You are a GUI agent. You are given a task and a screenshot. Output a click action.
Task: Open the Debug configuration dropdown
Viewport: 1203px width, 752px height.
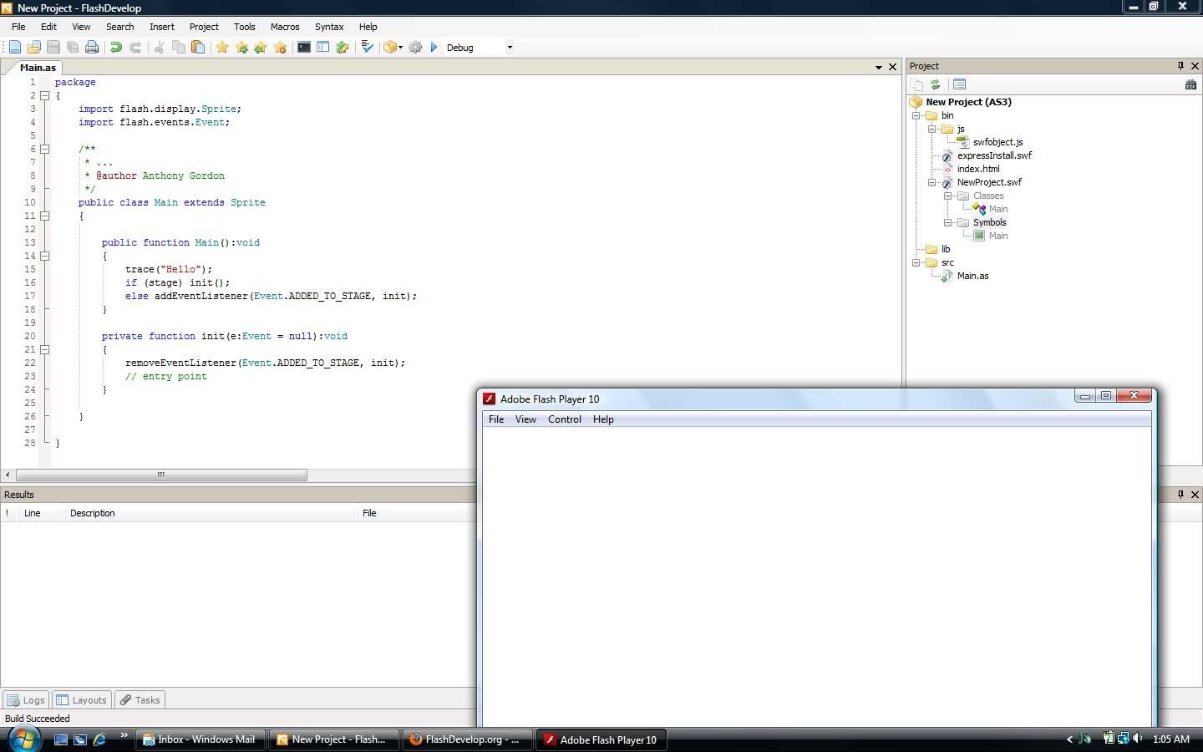tap(510, 48)
